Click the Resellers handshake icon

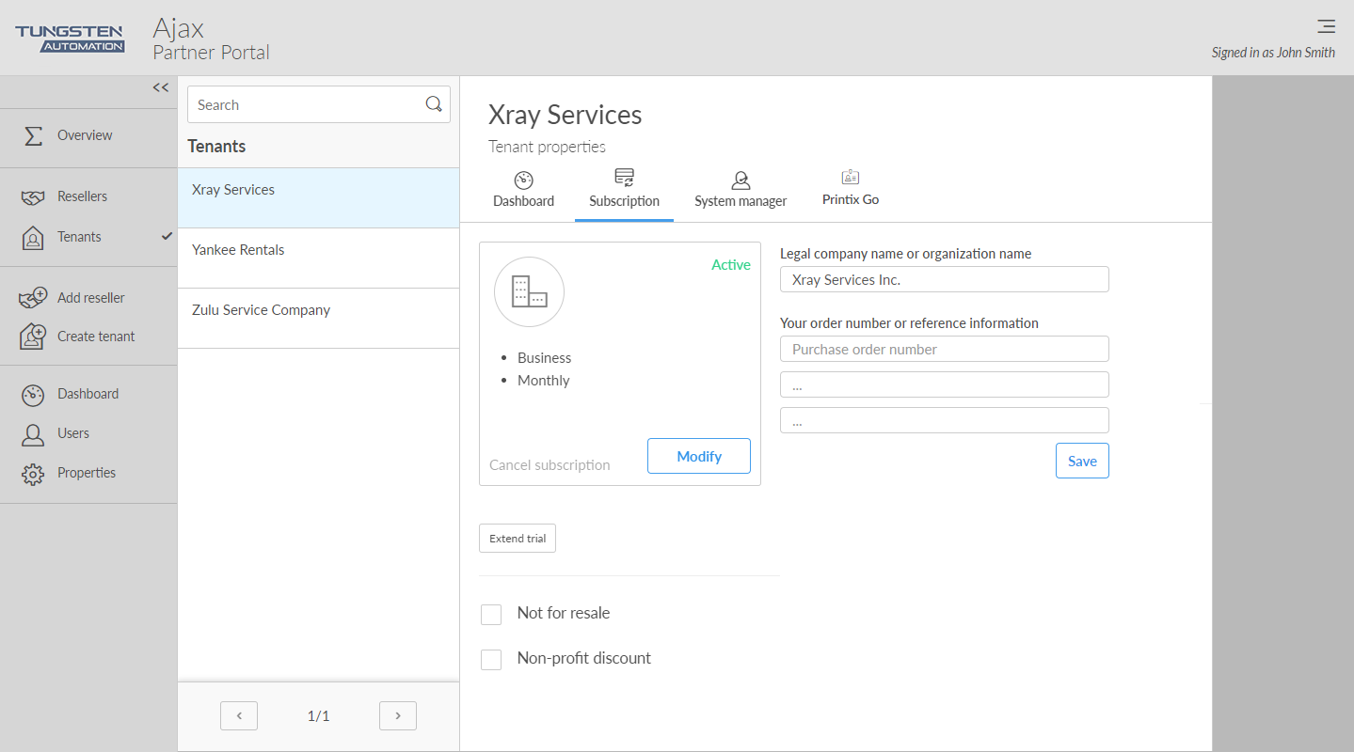33,197
